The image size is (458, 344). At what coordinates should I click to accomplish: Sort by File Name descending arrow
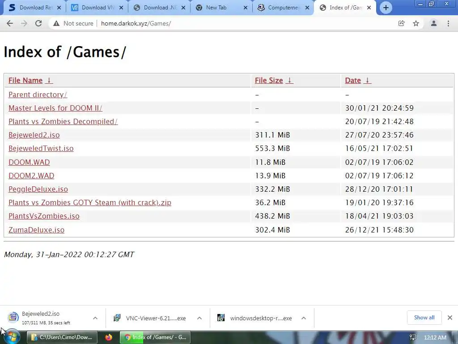pyautogui.click(x=49, y=81)
